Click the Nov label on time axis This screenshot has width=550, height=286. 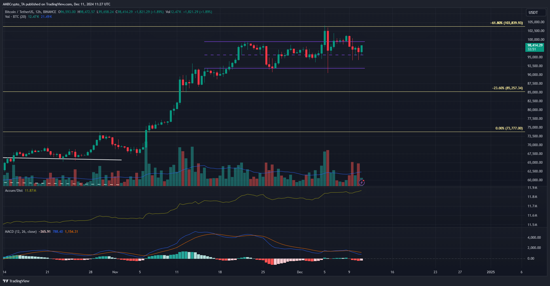[x=115, y=272]
